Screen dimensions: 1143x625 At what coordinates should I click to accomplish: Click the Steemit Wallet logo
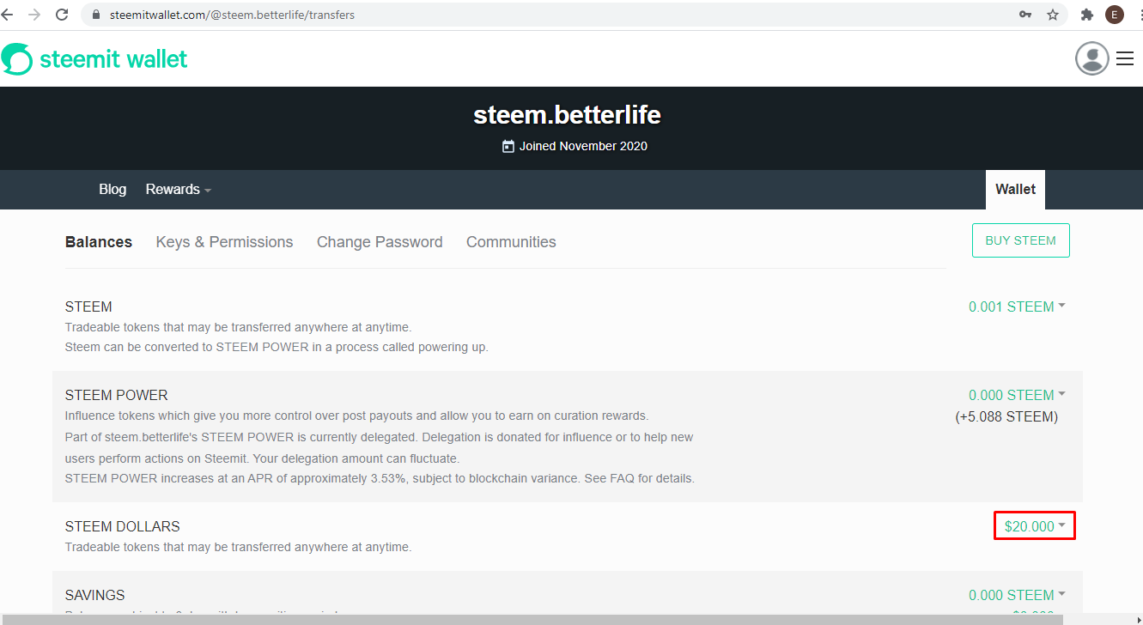[94, 58]
